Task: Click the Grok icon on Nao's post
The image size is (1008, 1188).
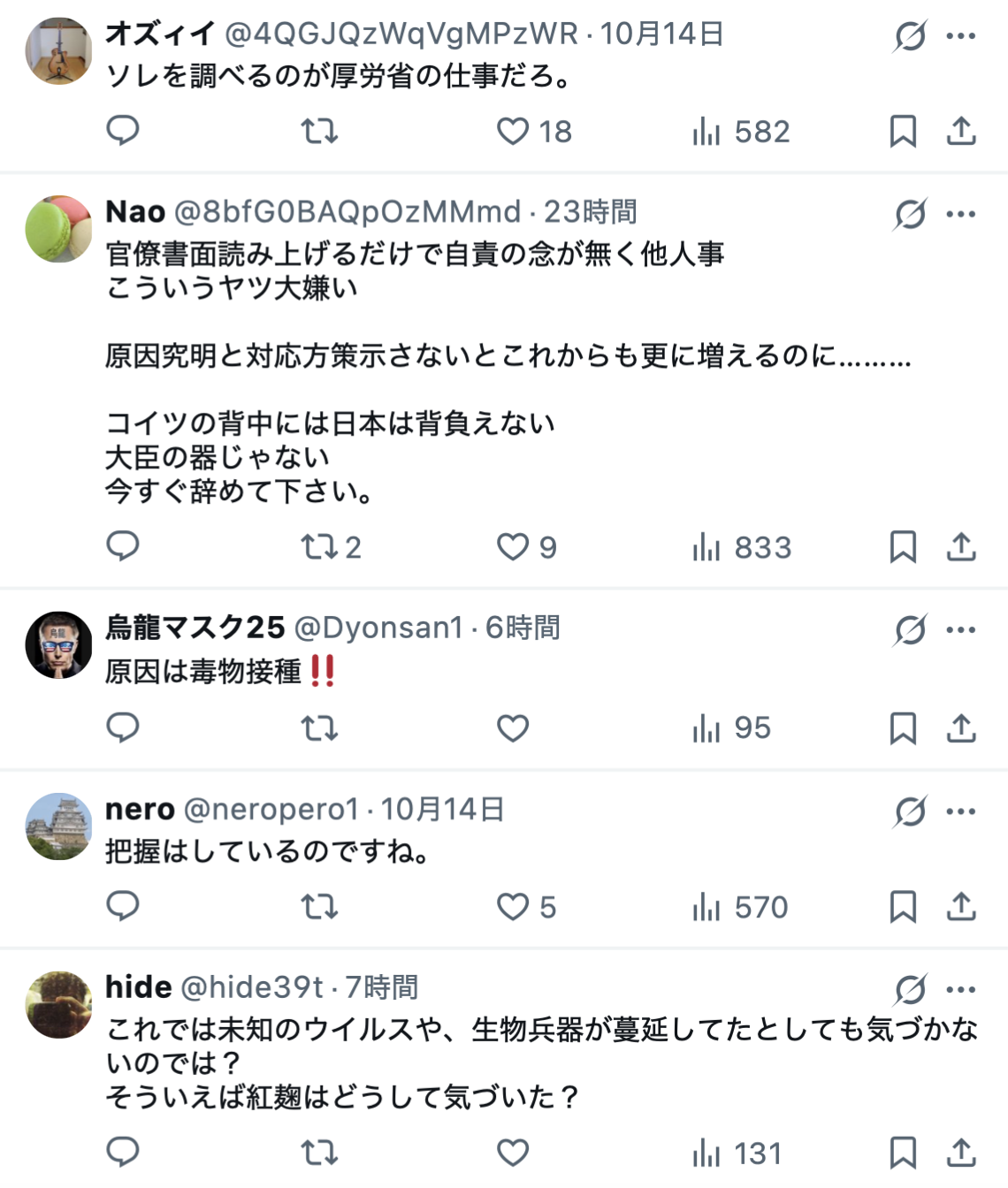Action: 910,214
